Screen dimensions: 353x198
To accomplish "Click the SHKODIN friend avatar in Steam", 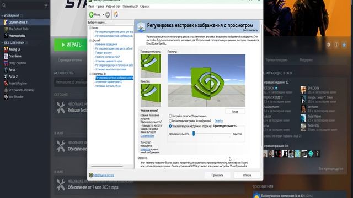I will coord(303,90).
